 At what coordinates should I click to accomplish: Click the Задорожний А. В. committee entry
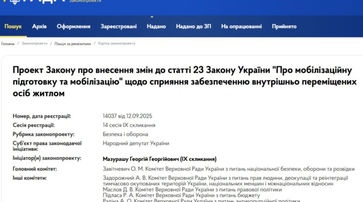[225, 181]
